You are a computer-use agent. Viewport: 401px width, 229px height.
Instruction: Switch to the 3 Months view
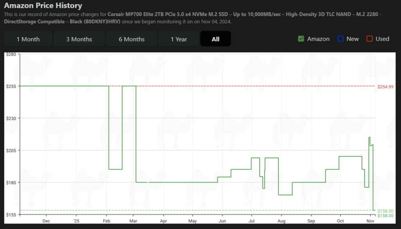[79, 39]
